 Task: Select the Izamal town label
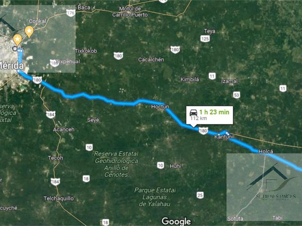[x=229, y=81]
